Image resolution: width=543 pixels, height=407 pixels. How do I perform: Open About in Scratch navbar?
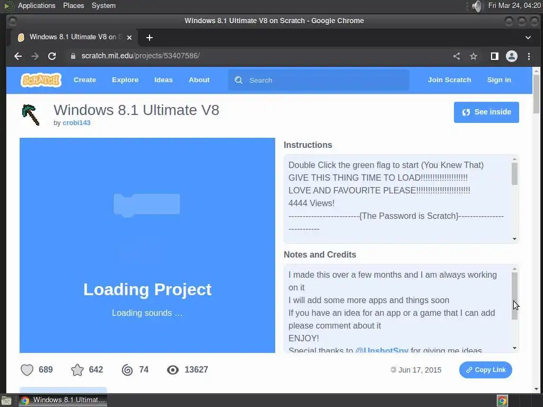point(199,80)
